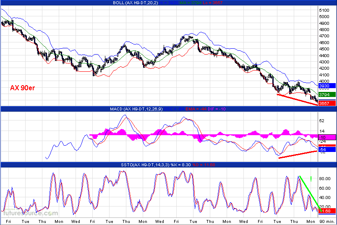The image size is (337, 225).
Task: Click the 4800 price axis label
Action: (324, 29)
